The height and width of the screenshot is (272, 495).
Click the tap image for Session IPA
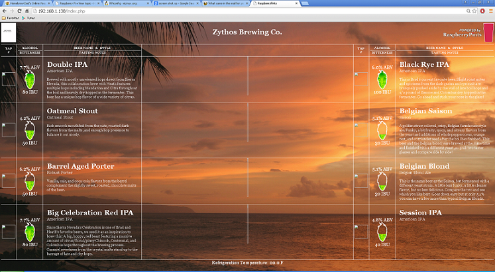tap(361, 232)
